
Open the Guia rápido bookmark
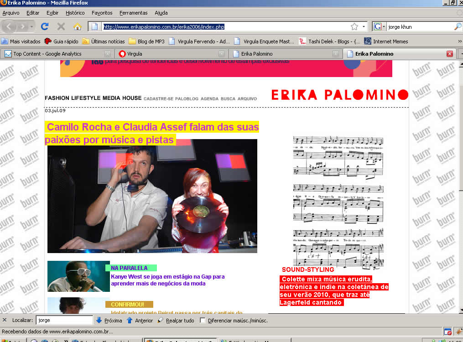point(61,41)
